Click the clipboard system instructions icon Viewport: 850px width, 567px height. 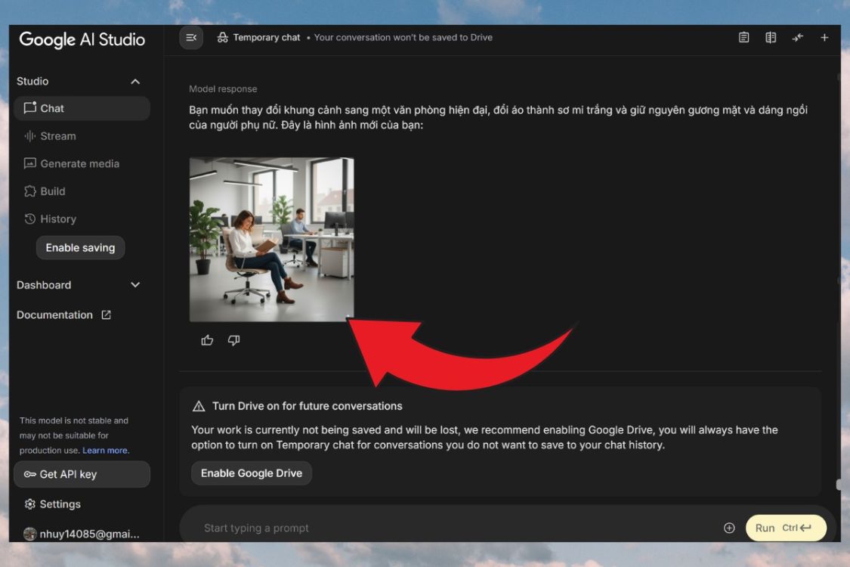coord(743,38)
